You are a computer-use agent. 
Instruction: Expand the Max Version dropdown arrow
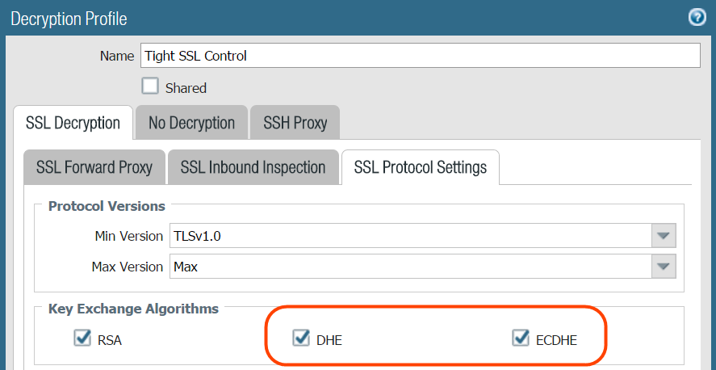[664, 266]
